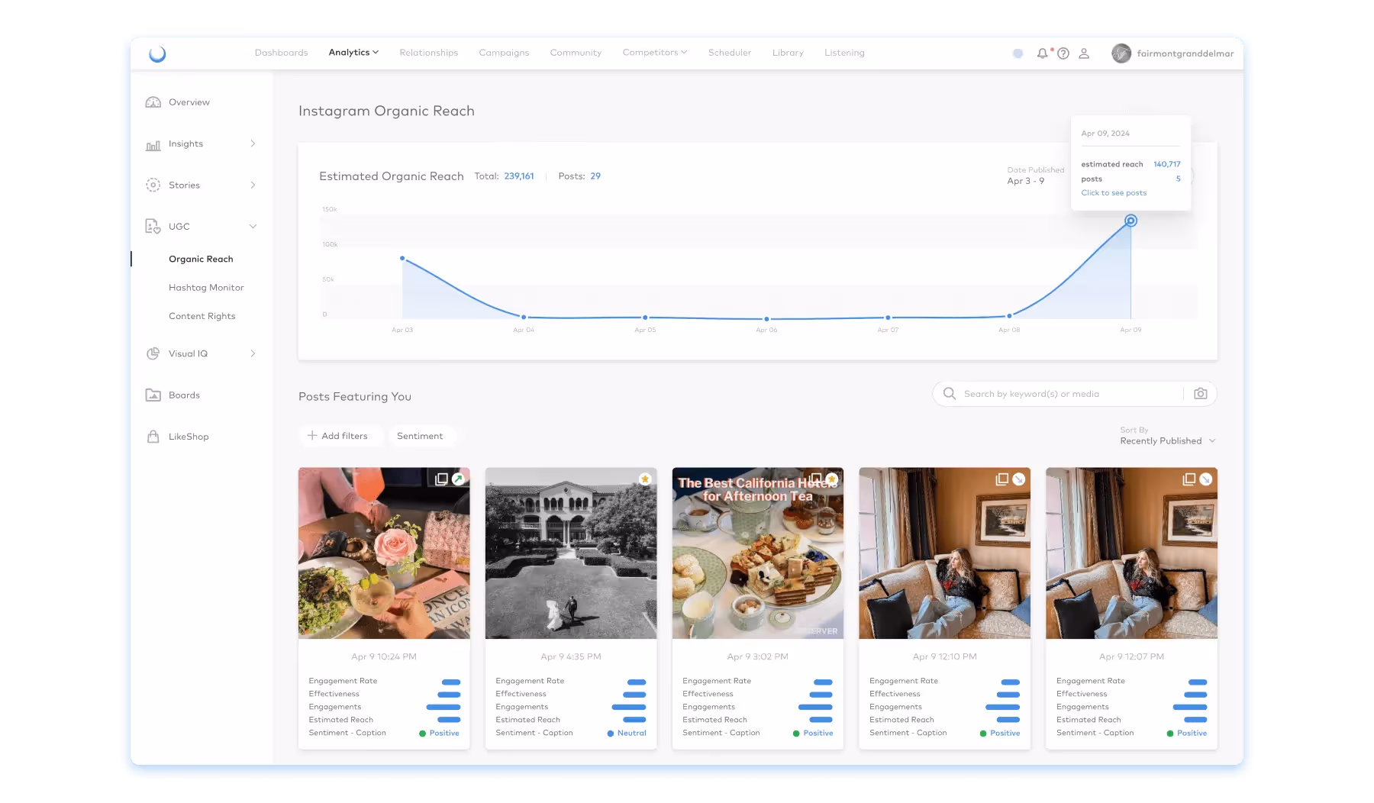Open the Visual IQ pie-chart icon
1374x803 pixels.
(152, 353)
